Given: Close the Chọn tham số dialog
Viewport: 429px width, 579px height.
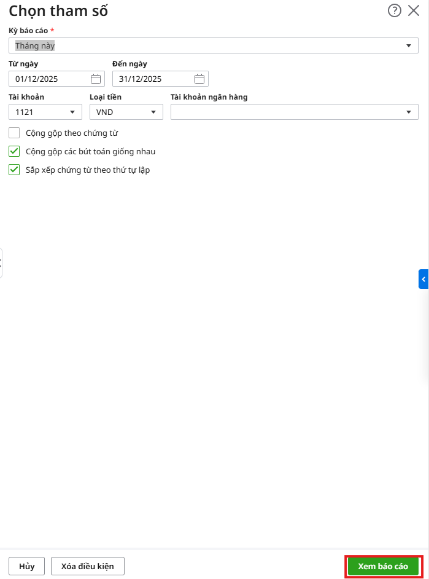Looking at the screenshot, I should 414,10.
